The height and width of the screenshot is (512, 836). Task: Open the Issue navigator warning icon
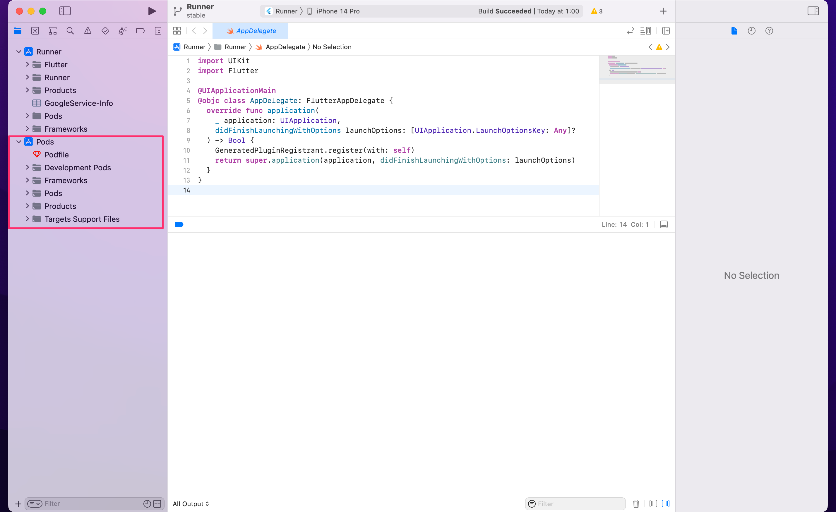(88, 31)
